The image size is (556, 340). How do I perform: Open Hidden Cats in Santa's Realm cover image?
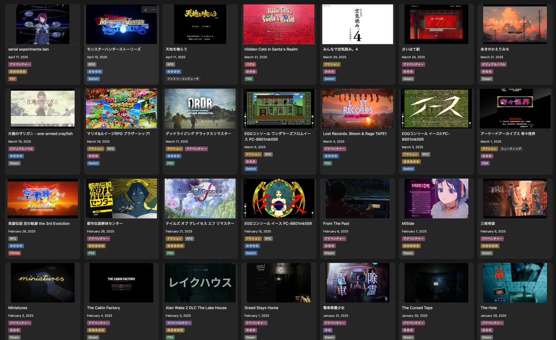[279, 24]
